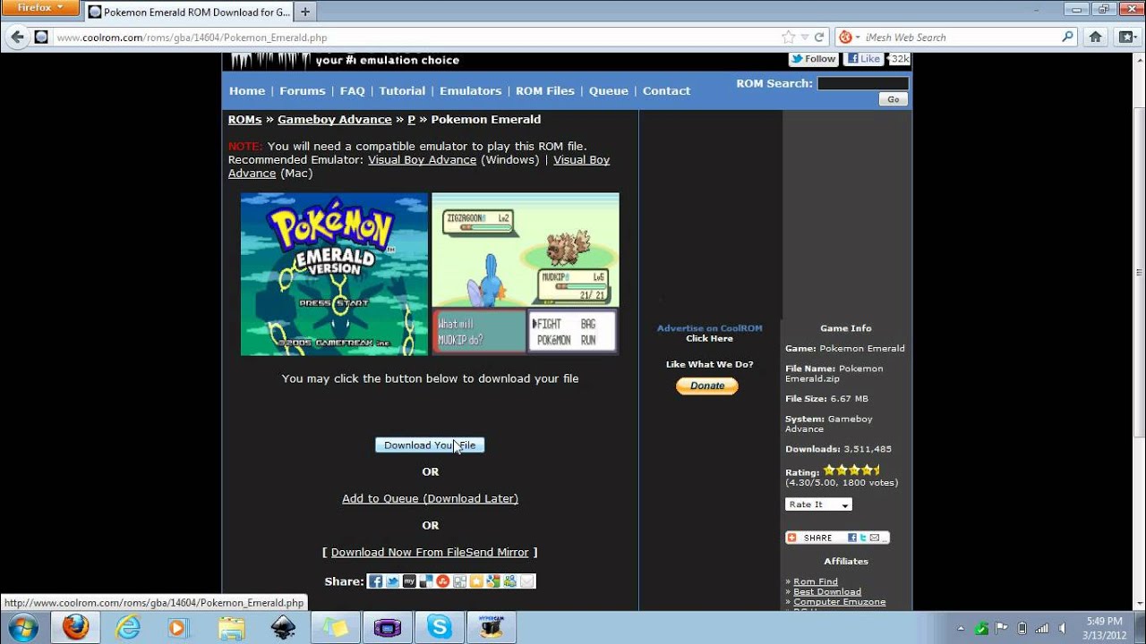1146x644 pixels.
Task: Open the Rate It dropdown
Action: pyautogui.click(x=818, y=504)
